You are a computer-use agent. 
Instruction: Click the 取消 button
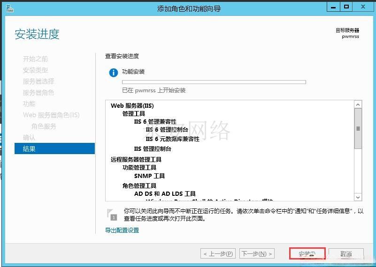click(346, 253)
